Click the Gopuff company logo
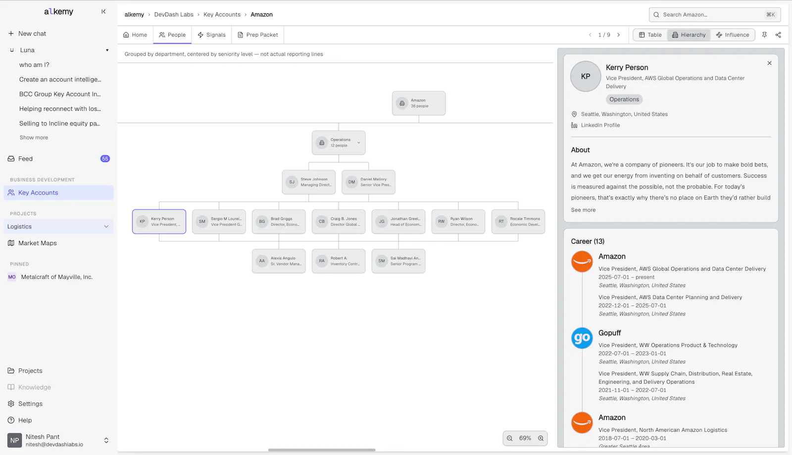The image size is (792, 455). 582,339
